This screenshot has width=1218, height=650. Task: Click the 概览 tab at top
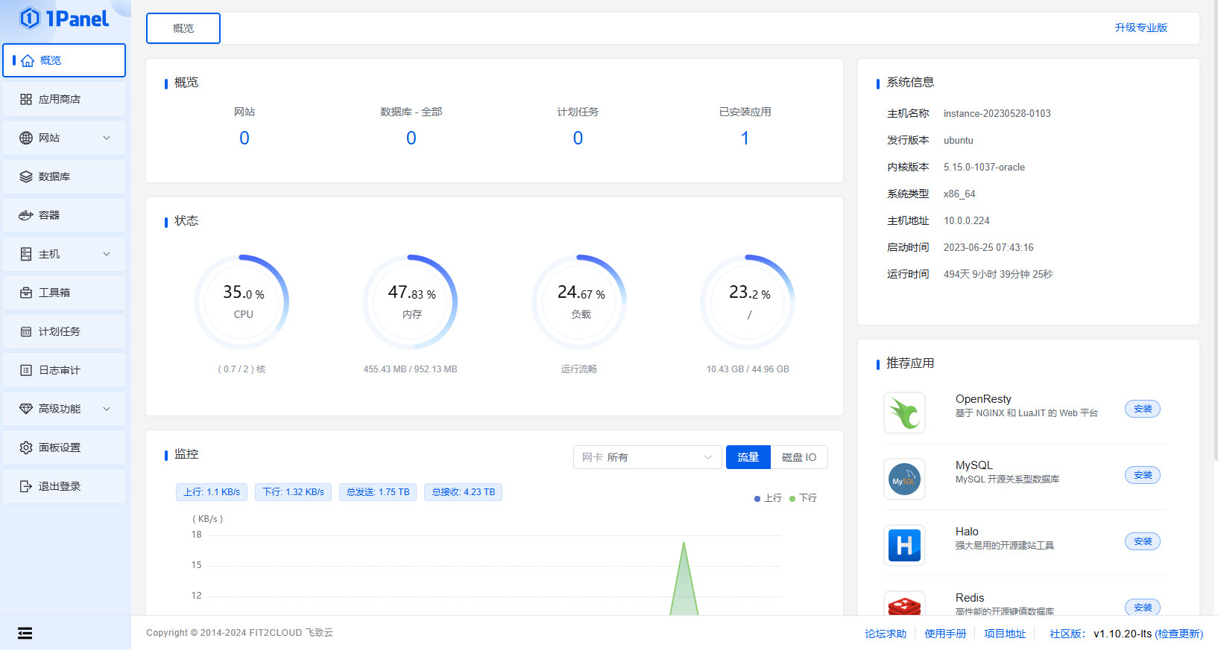click(183, 28)
